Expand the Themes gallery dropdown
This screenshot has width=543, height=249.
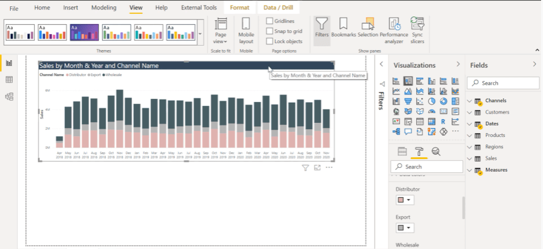pos(200,33)
